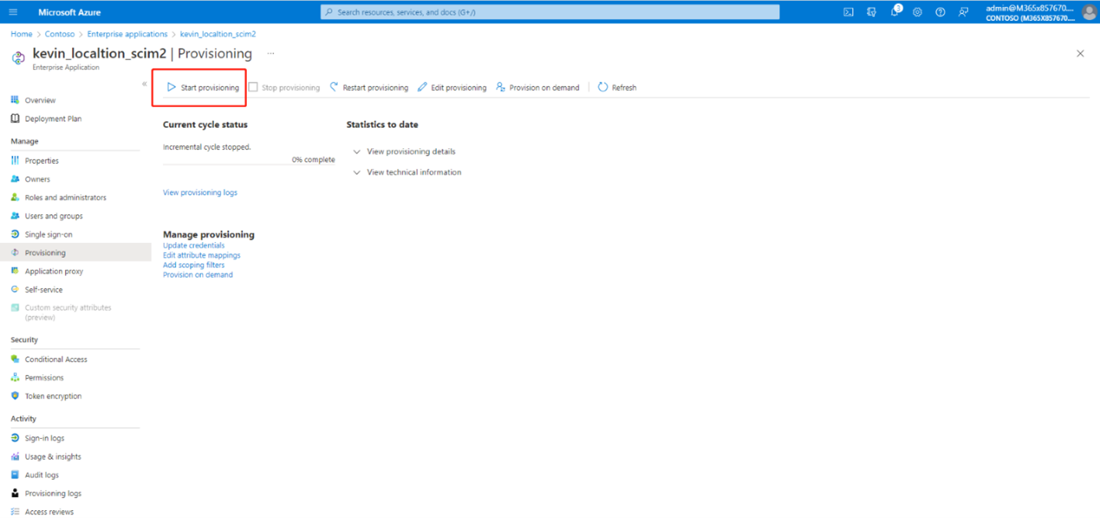Click the View provisioning logs link
Image resolution: width=1100 pixels, height=518 pixels.
point(200,193)
